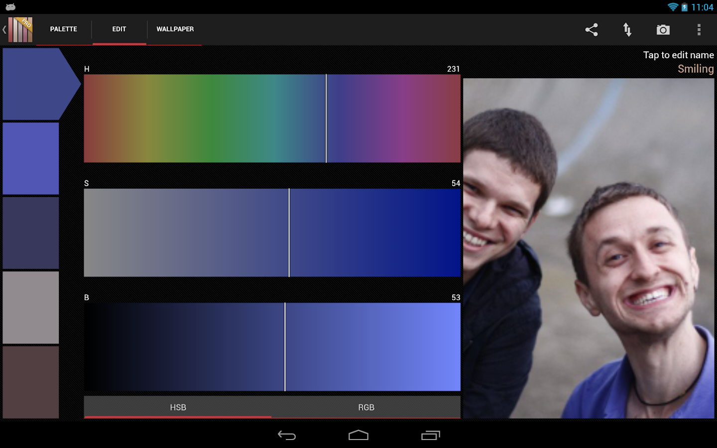717x448 pixels.
Task: Keep HSB mode selected
Action: [x=178, y=407]
